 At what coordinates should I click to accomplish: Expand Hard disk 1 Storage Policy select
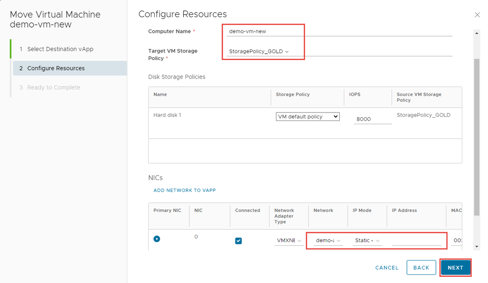[308, 117]
